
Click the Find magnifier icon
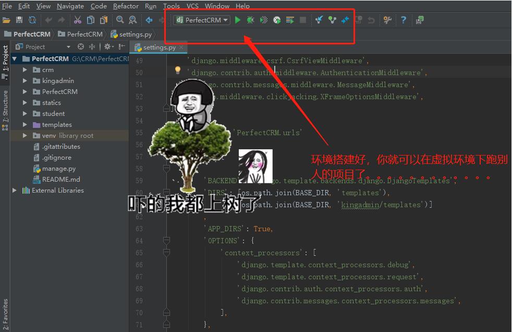(x=120, y=20)
